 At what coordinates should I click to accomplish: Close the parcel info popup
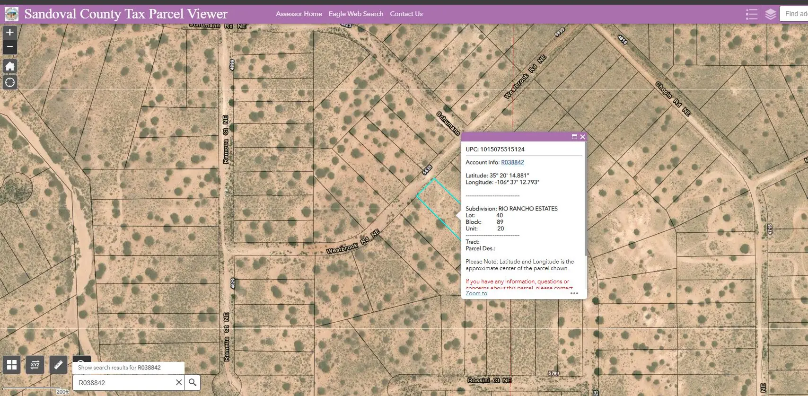pyautogui.click(x=582, y=137)
